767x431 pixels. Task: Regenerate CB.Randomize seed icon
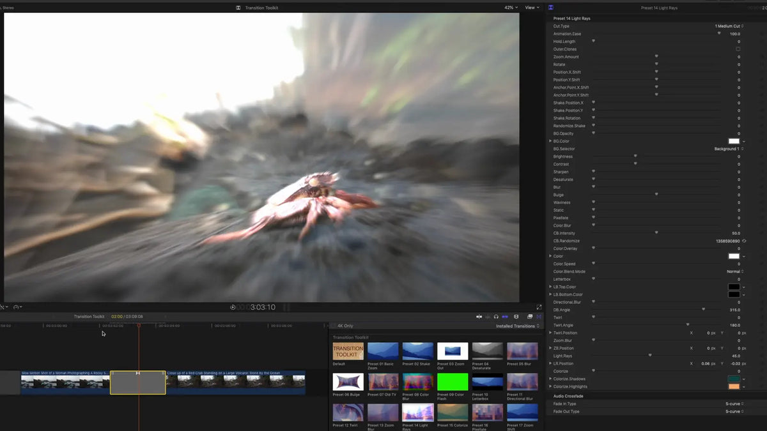click(x=744, y=241)
